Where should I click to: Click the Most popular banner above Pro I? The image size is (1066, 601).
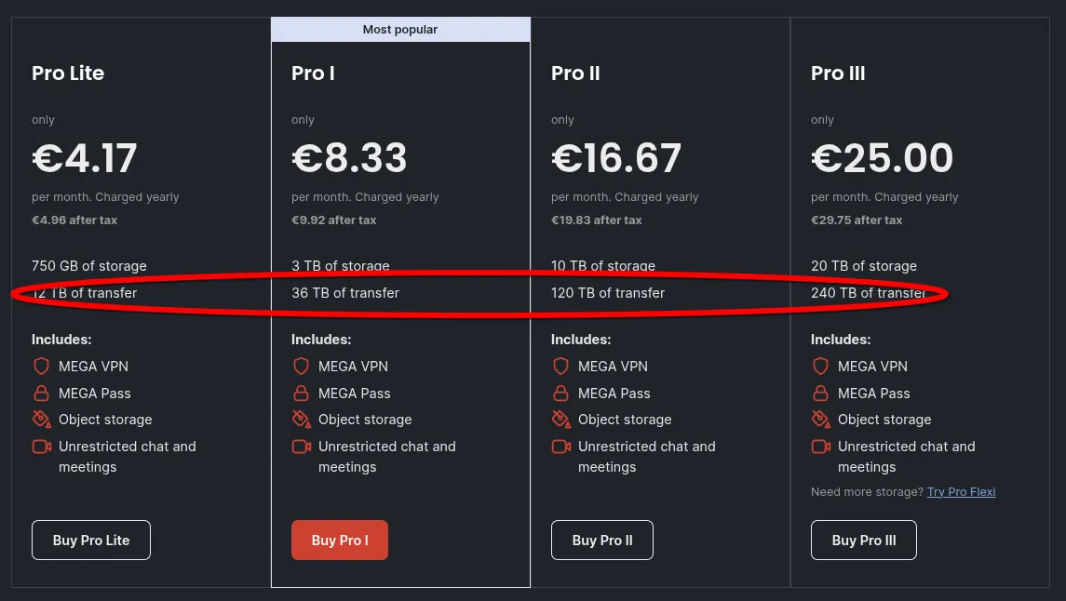click(400, 29)
